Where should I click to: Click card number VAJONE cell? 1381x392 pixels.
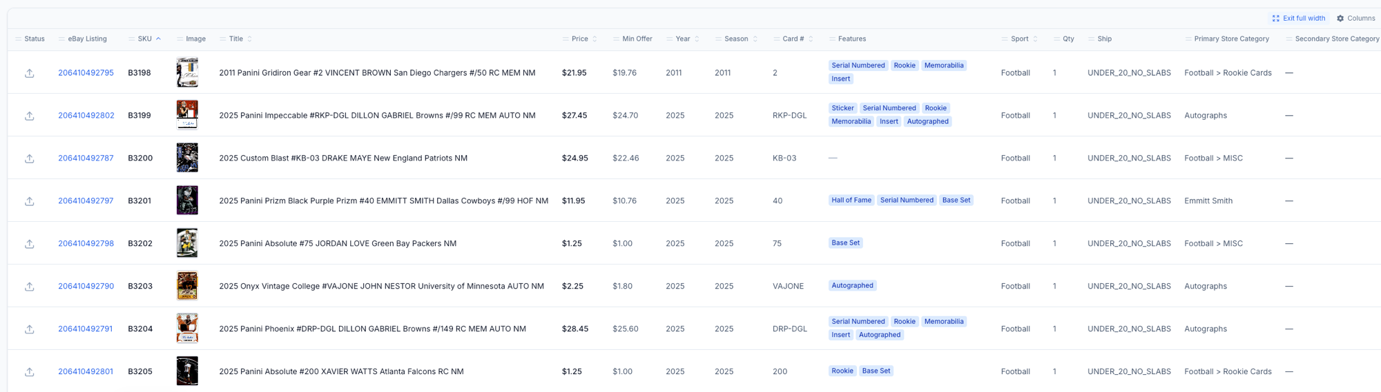tap(789, 286)
